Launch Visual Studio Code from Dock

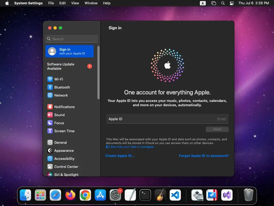coord(175,195)
